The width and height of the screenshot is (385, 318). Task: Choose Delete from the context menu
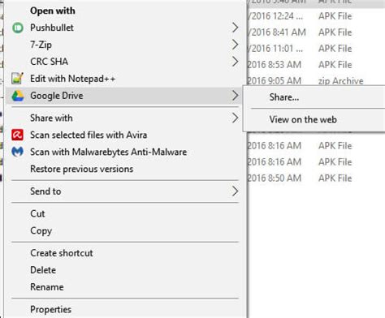click(x=125, y=270)
